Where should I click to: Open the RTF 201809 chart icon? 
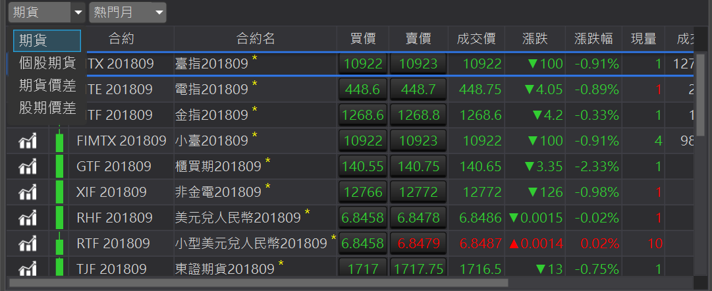point(27,244)
